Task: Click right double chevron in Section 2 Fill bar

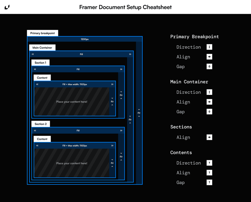Action: tap(121, 130)
